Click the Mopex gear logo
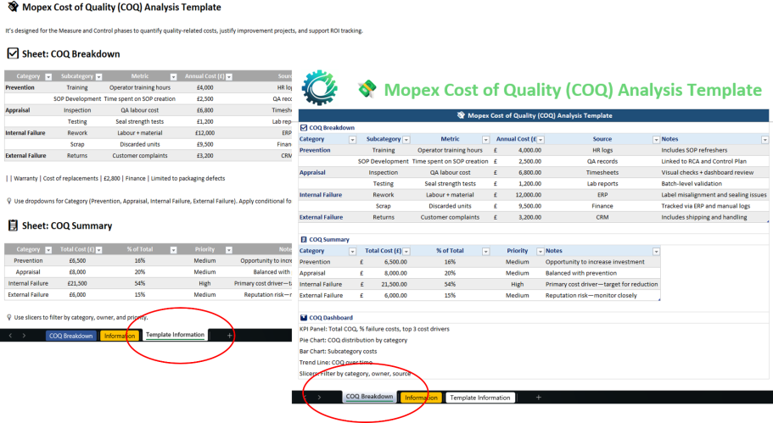773x423 pixels. click(x=320, y=89)
